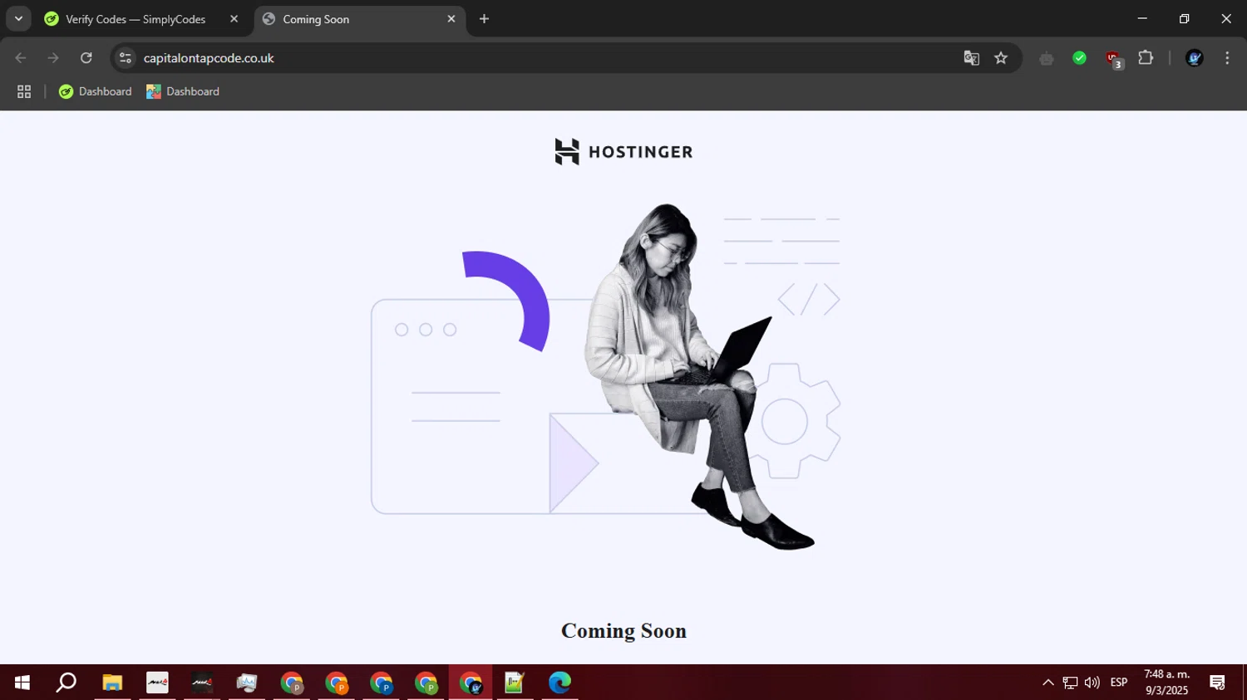1247x700 pixels.
Task: Click the Google Translate icon
Action: click(971, 58)
